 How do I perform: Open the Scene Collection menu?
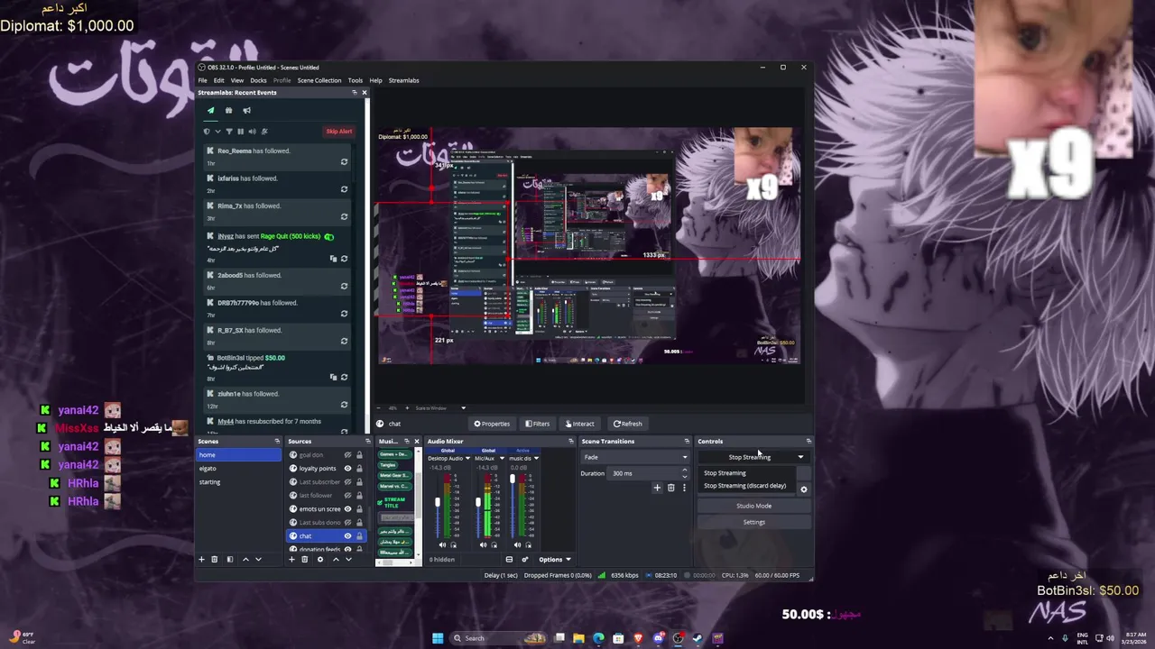319,80
